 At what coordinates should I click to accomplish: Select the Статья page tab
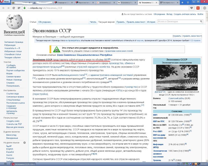point(33,22)
